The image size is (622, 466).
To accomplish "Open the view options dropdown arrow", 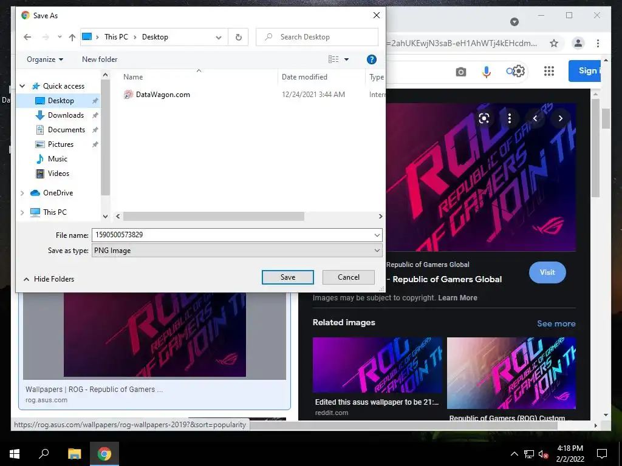I will [346, 59].
